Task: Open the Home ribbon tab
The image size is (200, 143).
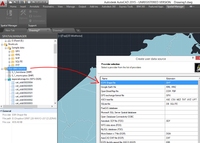Action: coord(13,7)
